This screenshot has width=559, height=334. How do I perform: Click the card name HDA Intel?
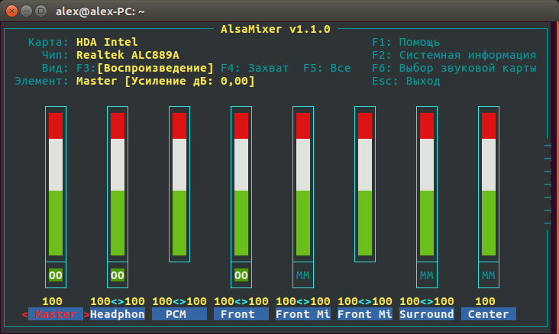tap(107, 42)
